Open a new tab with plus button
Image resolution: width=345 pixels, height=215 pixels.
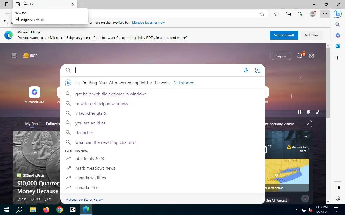coord(82,4)
